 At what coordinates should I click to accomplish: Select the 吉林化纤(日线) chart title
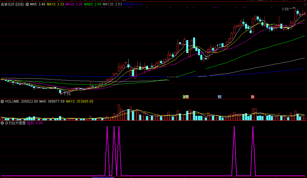tap(12, 4)
